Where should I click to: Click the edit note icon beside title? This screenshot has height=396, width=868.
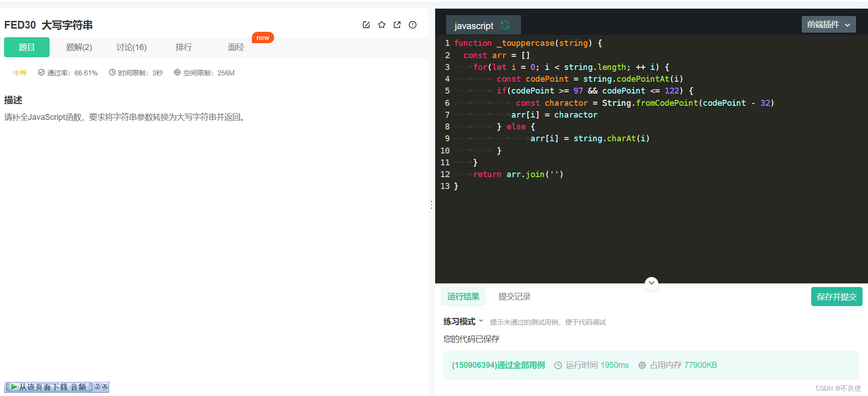(366, 25)
